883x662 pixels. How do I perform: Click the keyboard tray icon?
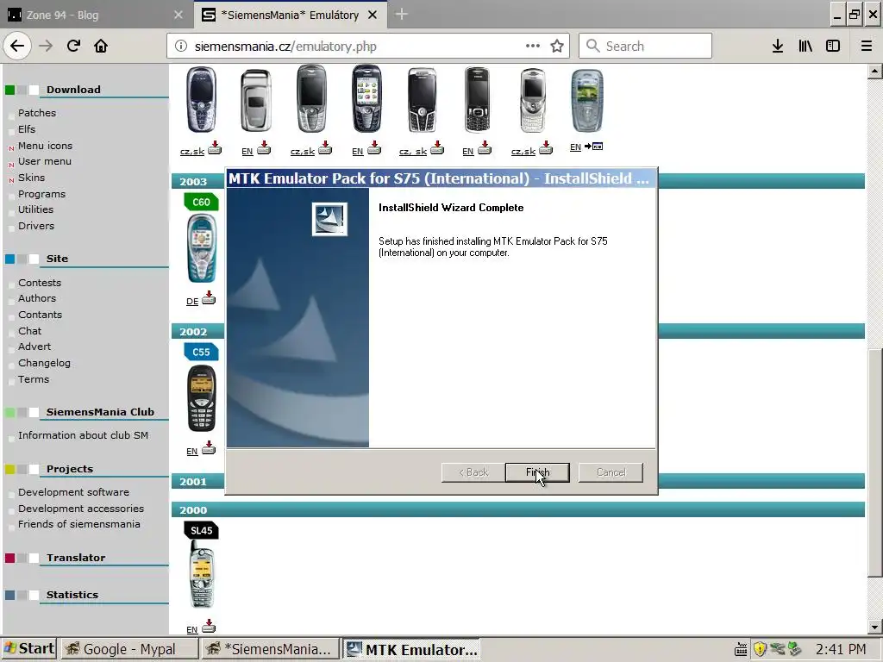741,650
